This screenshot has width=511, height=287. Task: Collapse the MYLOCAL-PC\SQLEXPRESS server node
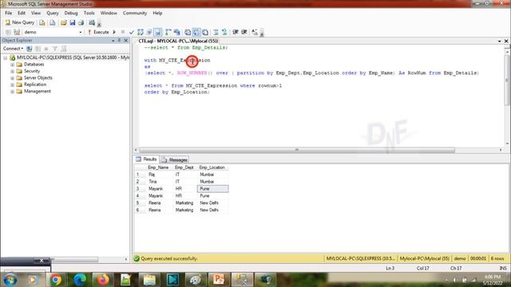(6, 57)
